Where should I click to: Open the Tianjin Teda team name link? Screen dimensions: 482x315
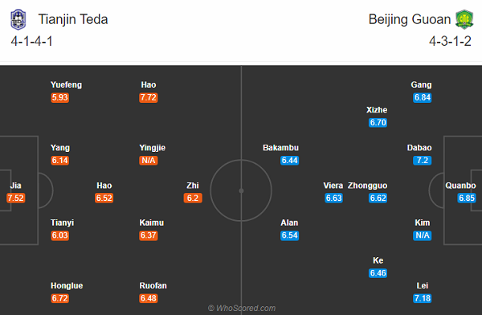[x=73, y=19]
